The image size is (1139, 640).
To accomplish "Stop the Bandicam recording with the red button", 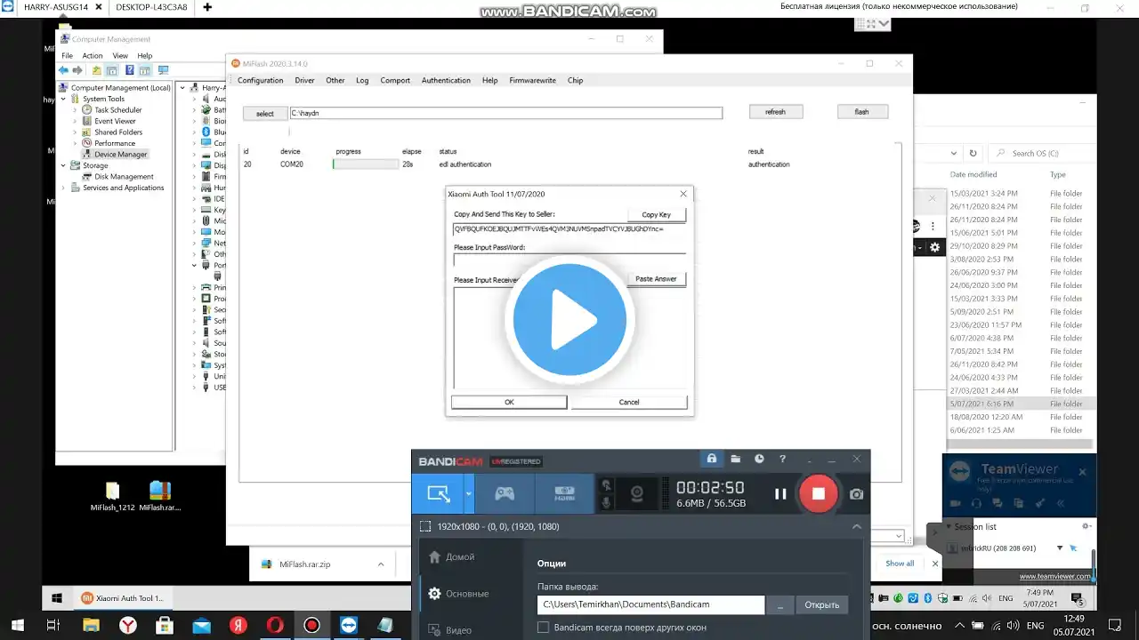I will 819,493.
